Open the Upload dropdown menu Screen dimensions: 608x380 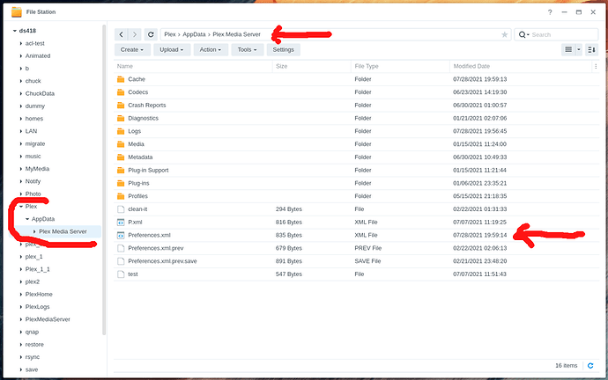[x=172, y=49]
